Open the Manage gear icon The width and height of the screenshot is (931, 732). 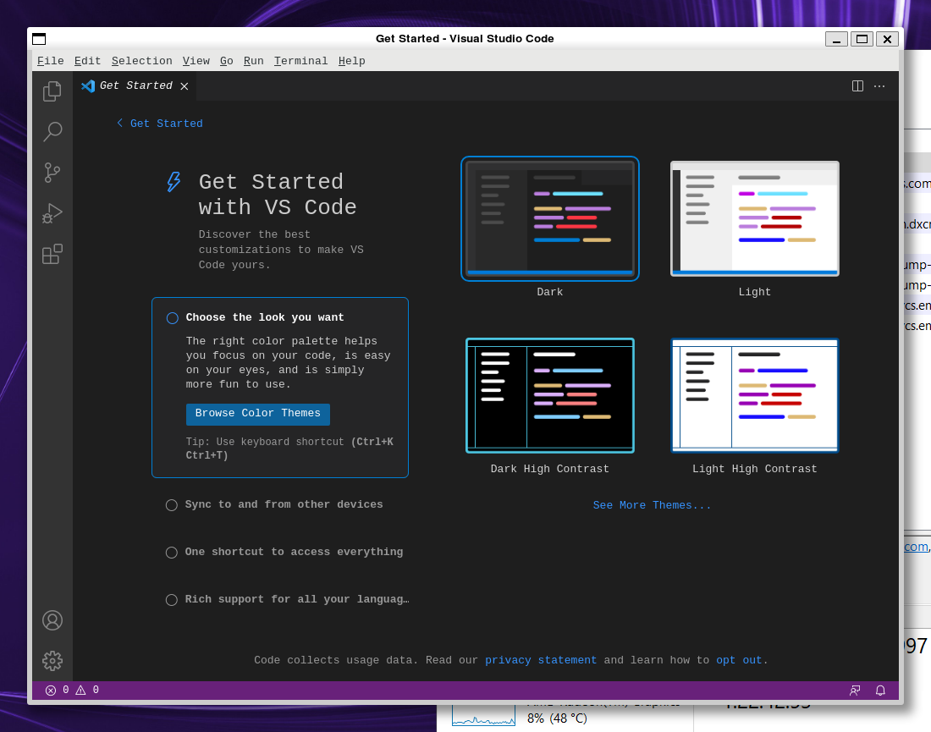click(x=52, y=661)
